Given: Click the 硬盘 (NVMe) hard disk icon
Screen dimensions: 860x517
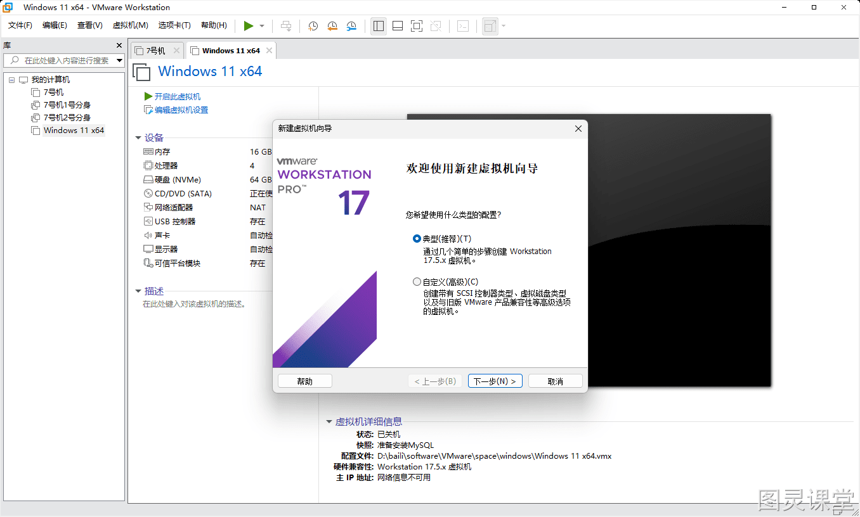Looking at the screenshot, I should 148,180.
